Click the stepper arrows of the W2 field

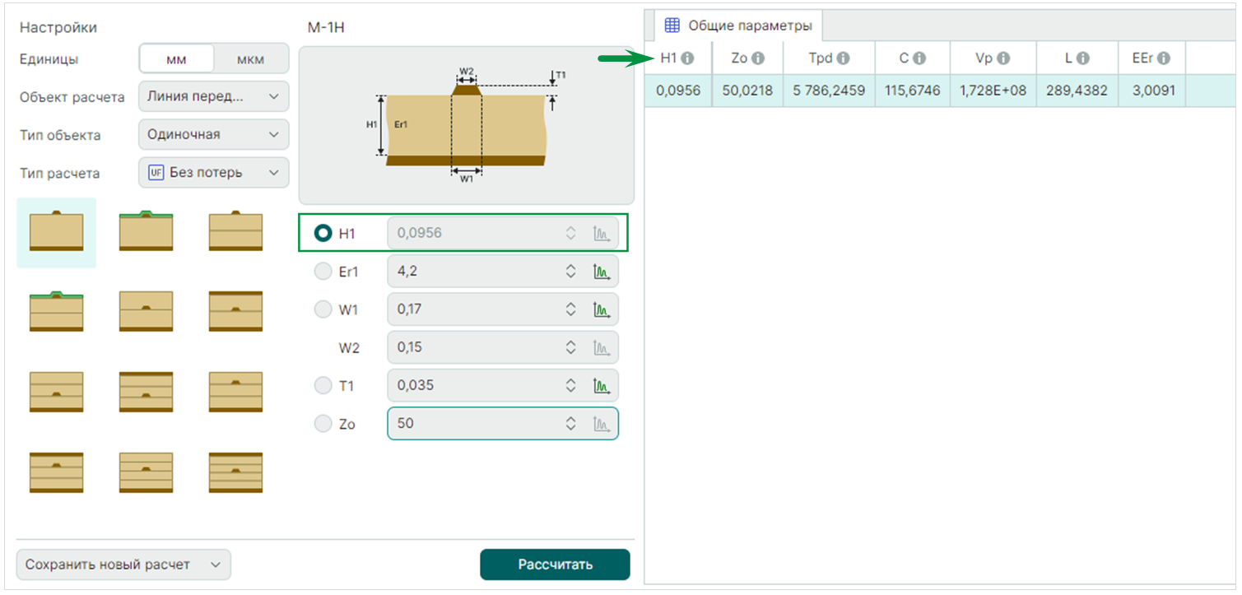tap(570, 347)
